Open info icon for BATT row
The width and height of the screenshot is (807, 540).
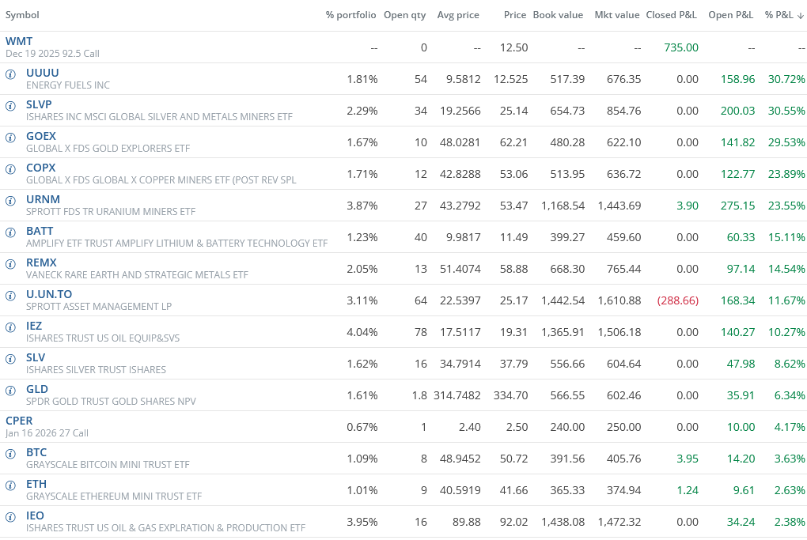10,232
